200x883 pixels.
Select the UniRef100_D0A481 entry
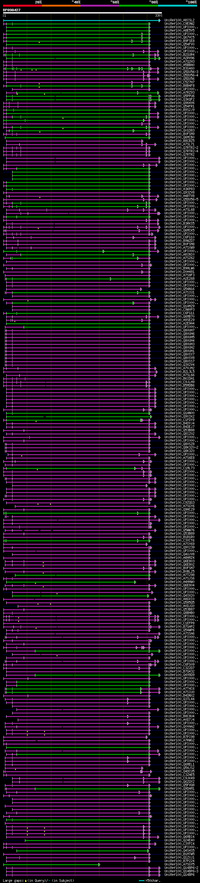(179, 272)
